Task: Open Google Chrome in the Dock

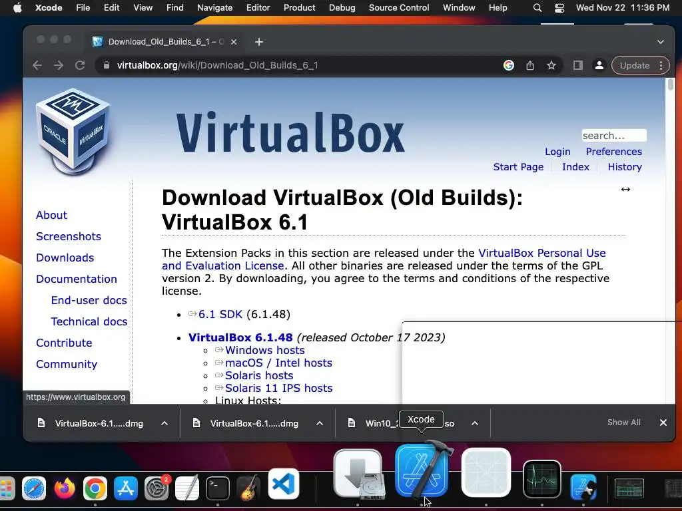Action: (95, 488)
